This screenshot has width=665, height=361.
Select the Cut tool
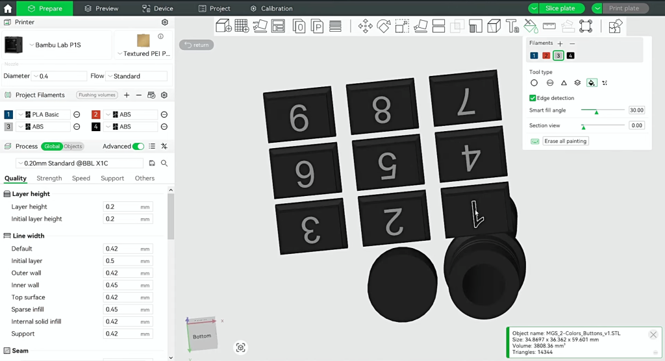pyautogui.click(x=438, y=27)
